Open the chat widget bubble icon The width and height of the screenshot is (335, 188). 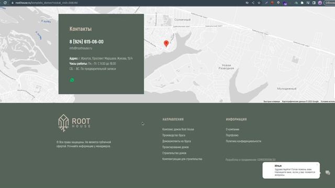click(x=328, y=172)
